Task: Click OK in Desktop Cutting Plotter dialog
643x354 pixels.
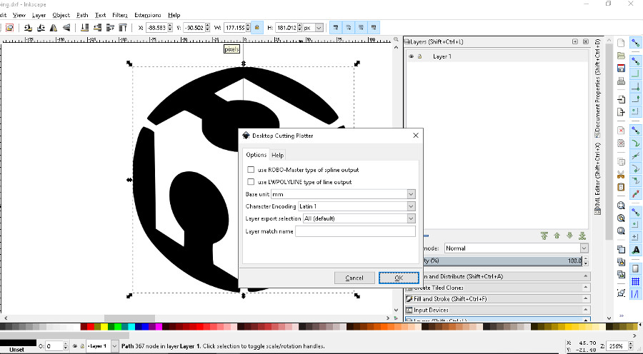Action: [399, 278]
